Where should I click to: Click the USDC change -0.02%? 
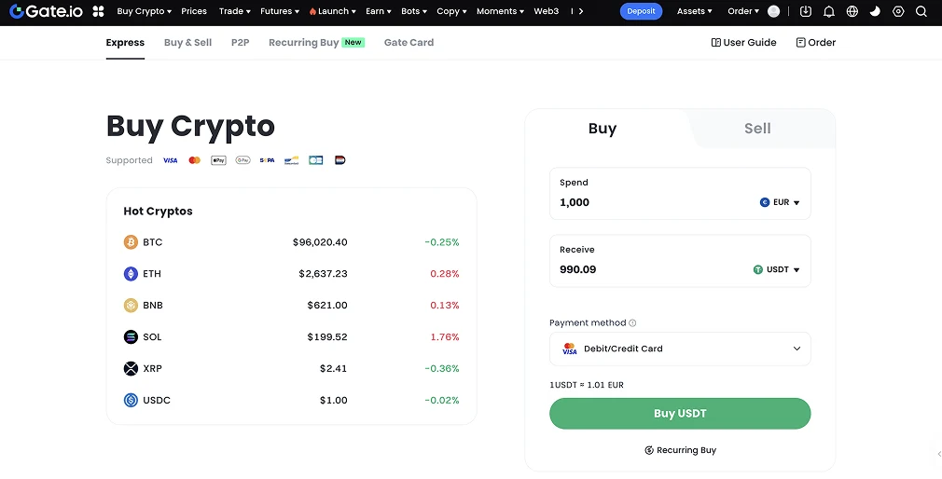tap(442, 400)
